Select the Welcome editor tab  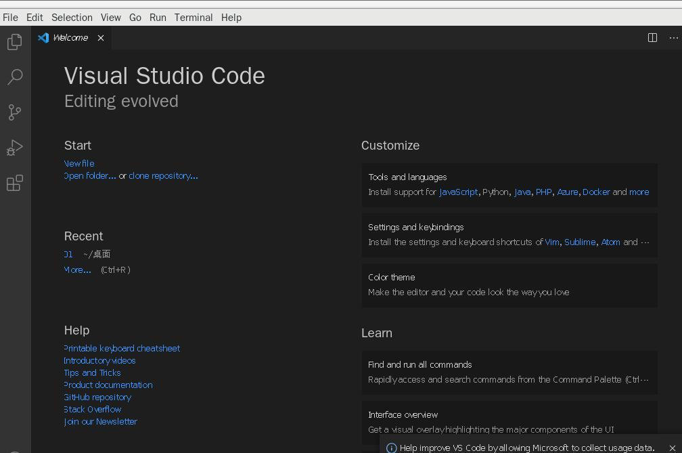coord(70,38)
